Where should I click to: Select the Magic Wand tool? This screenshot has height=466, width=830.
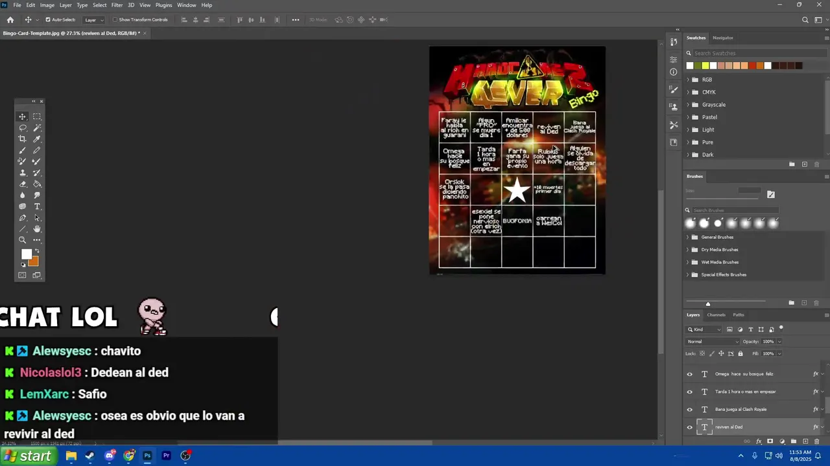[37, 128]
